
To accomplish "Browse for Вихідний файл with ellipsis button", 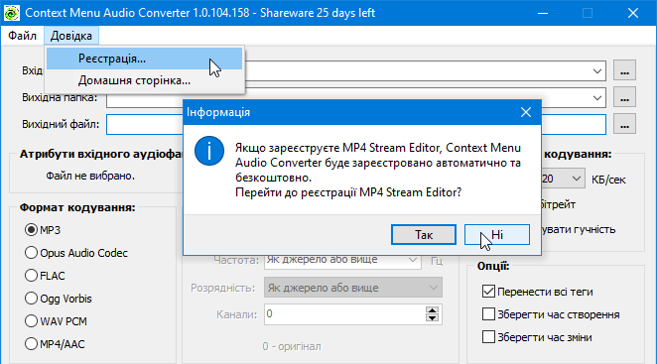I will (x=624, y=124).
